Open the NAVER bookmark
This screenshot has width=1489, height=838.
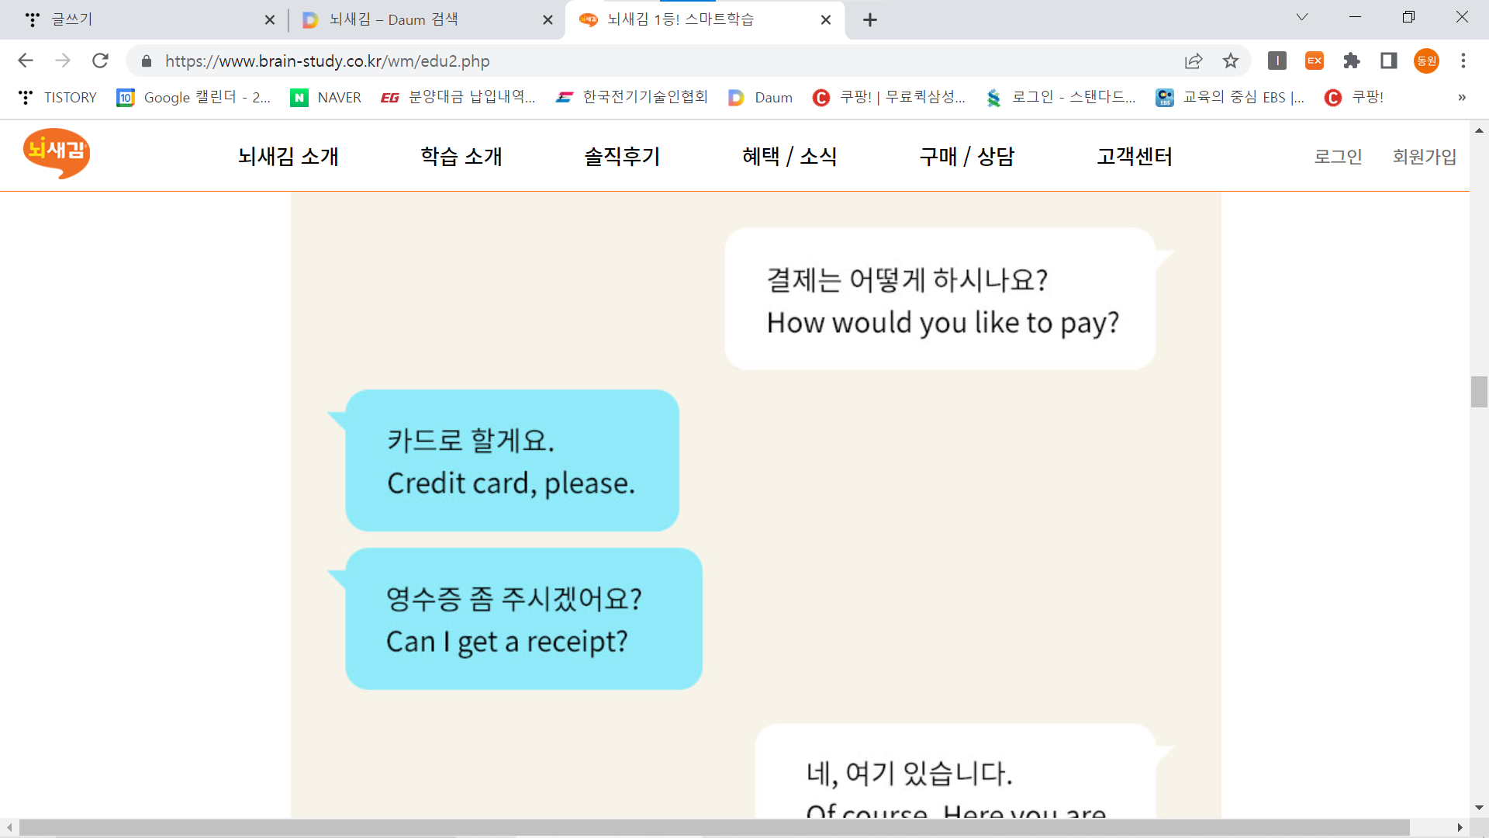click(326, 97)
